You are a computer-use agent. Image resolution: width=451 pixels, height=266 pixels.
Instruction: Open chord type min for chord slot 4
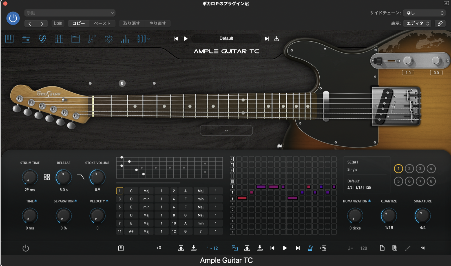[x=200, y=199]
